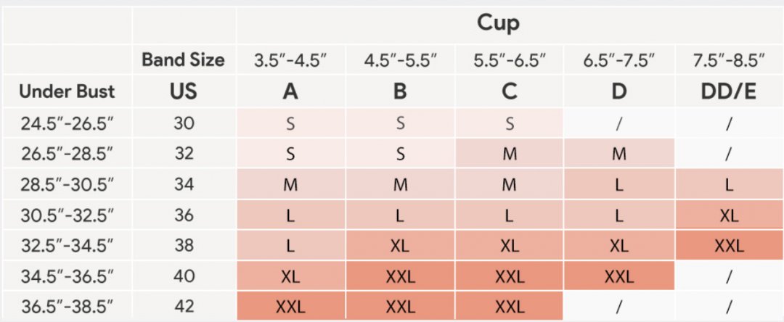Click band size 30
The width and height of the screenshot is (784, 322).
pyautogui.click(x=184, y=123)
